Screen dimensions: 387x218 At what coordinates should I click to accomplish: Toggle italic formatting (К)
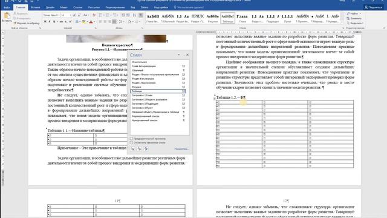(x=50, y=22)
